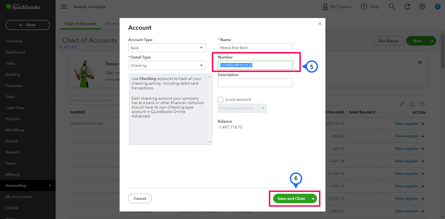The width and height of the screenshot is (445, 219).
Task: Open action dropdown for -5,841.28 row
Action: (x=423, y=162)
